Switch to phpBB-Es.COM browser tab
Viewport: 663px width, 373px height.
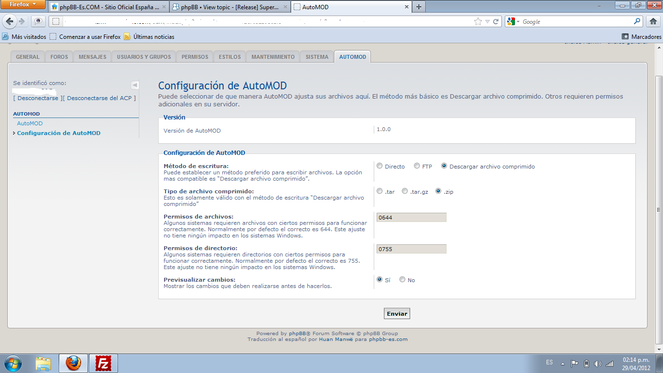click(109, 7)
